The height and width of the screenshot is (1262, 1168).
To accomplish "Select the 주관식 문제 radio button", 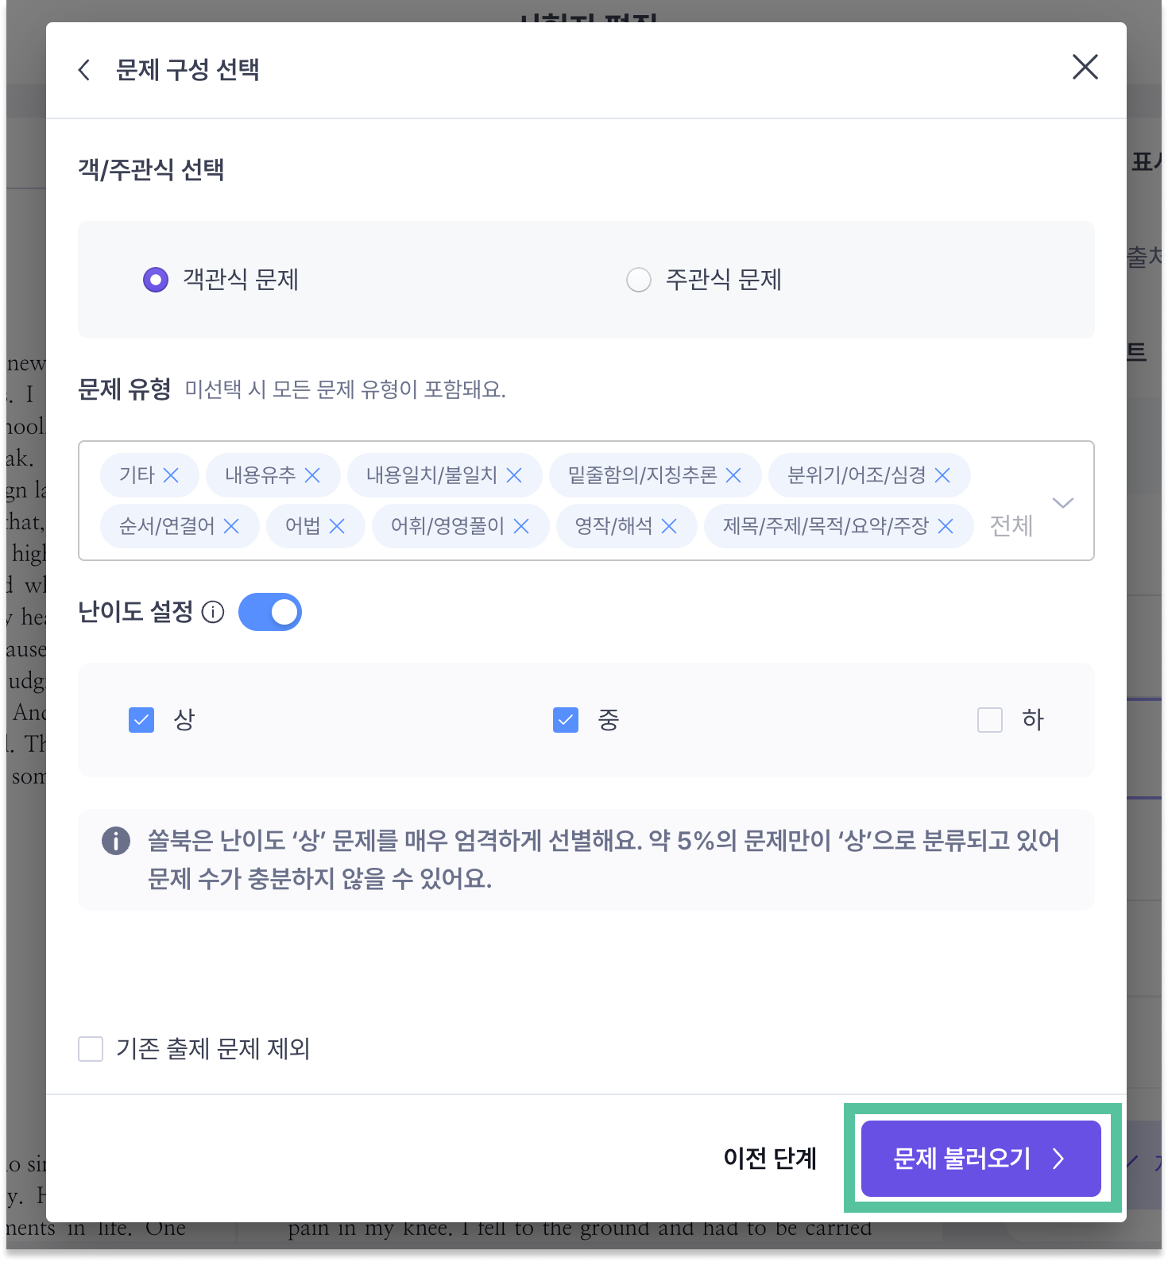I will (x=639, y=280).
